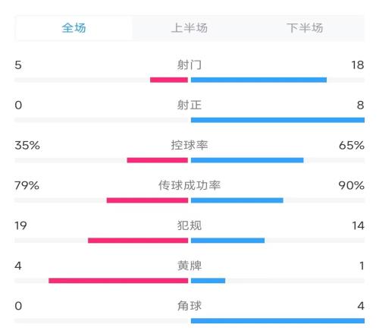Viewport: 379px width, 334px height.
Task: Click the 射门 stat label
Action: [189, 65]
